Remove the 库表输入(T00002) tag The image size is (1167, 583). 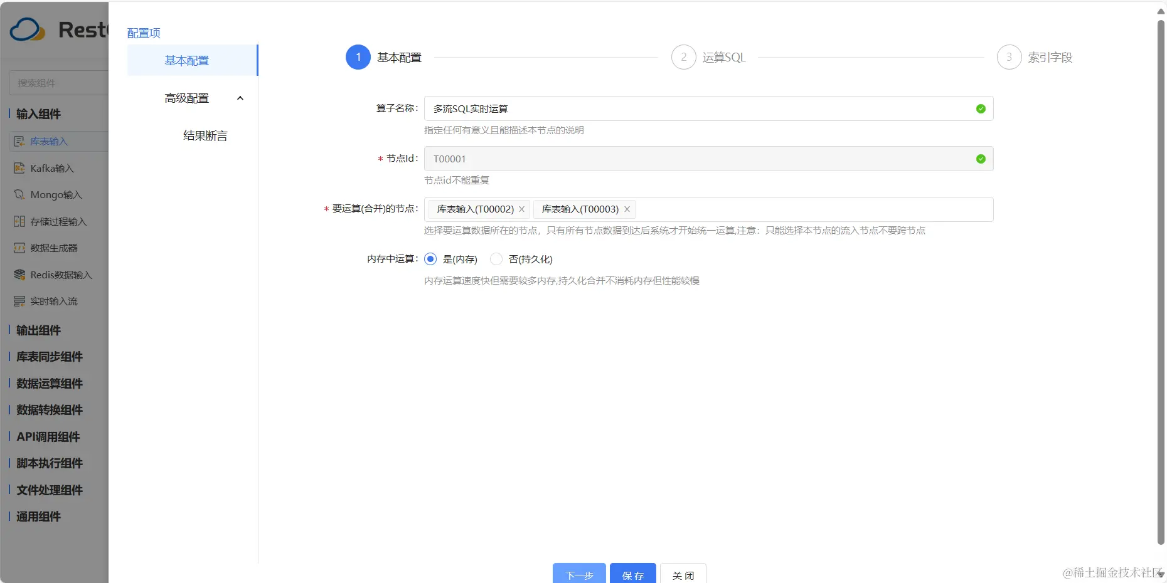(521, 209)
